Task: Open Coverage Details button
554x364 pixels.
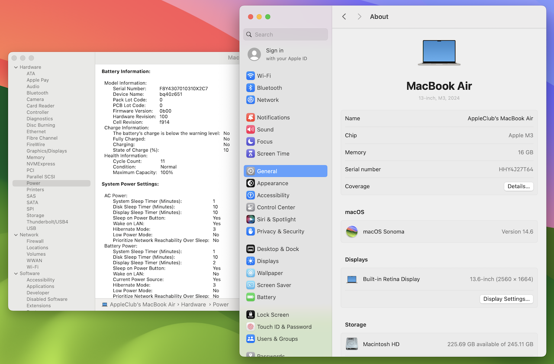Action: (x=519, y=186)
